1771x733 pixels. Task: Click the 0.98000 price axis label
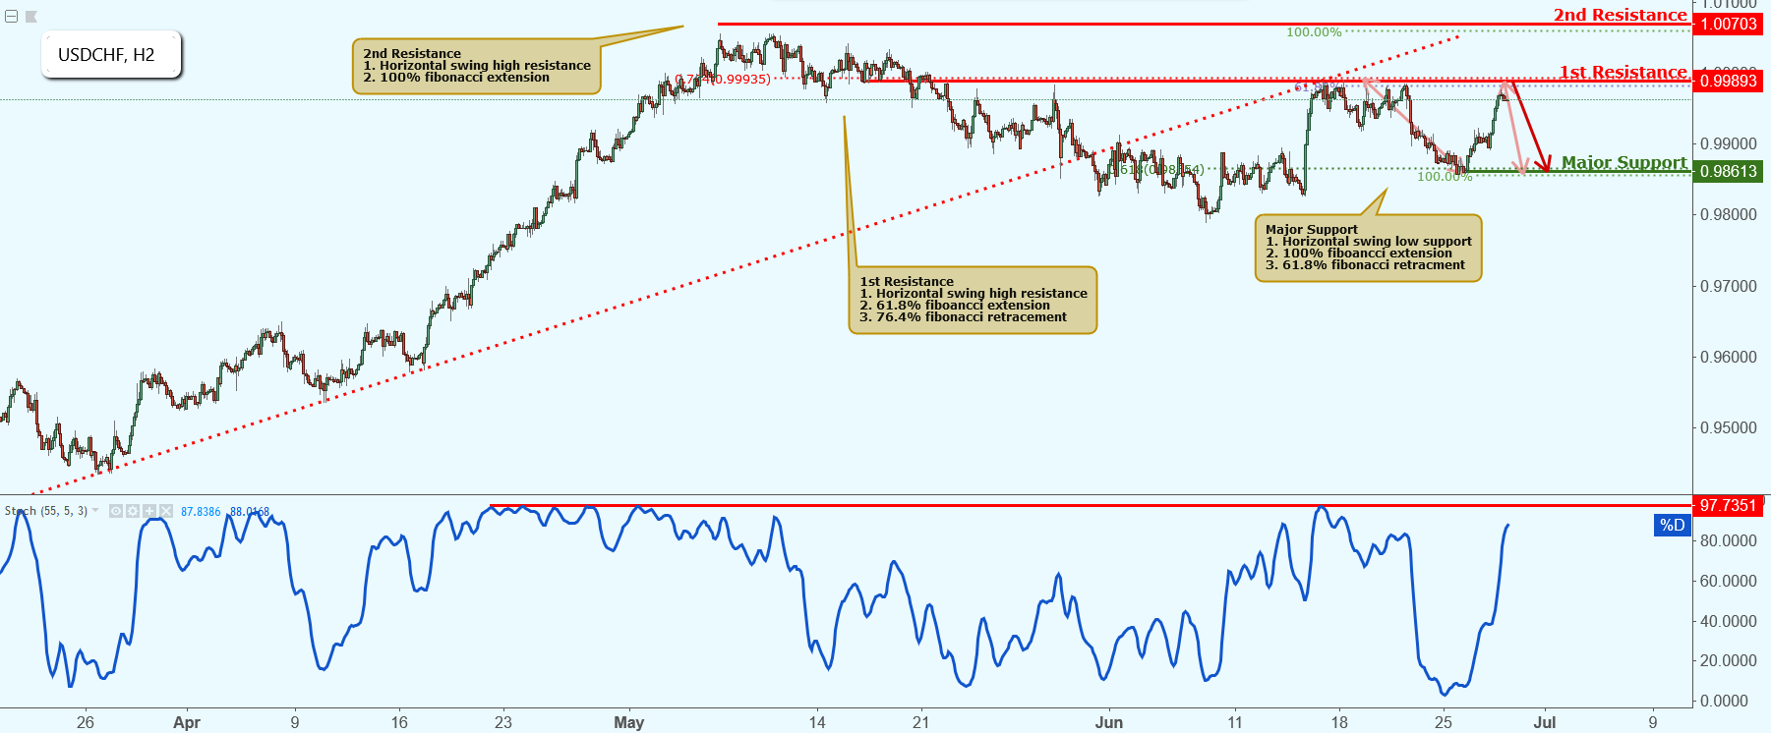(x=1728, y=214)
